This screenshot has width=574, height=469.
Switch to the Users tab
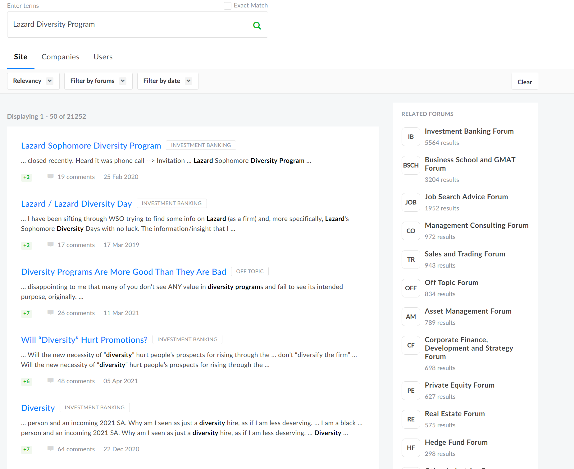pos(103,57)
